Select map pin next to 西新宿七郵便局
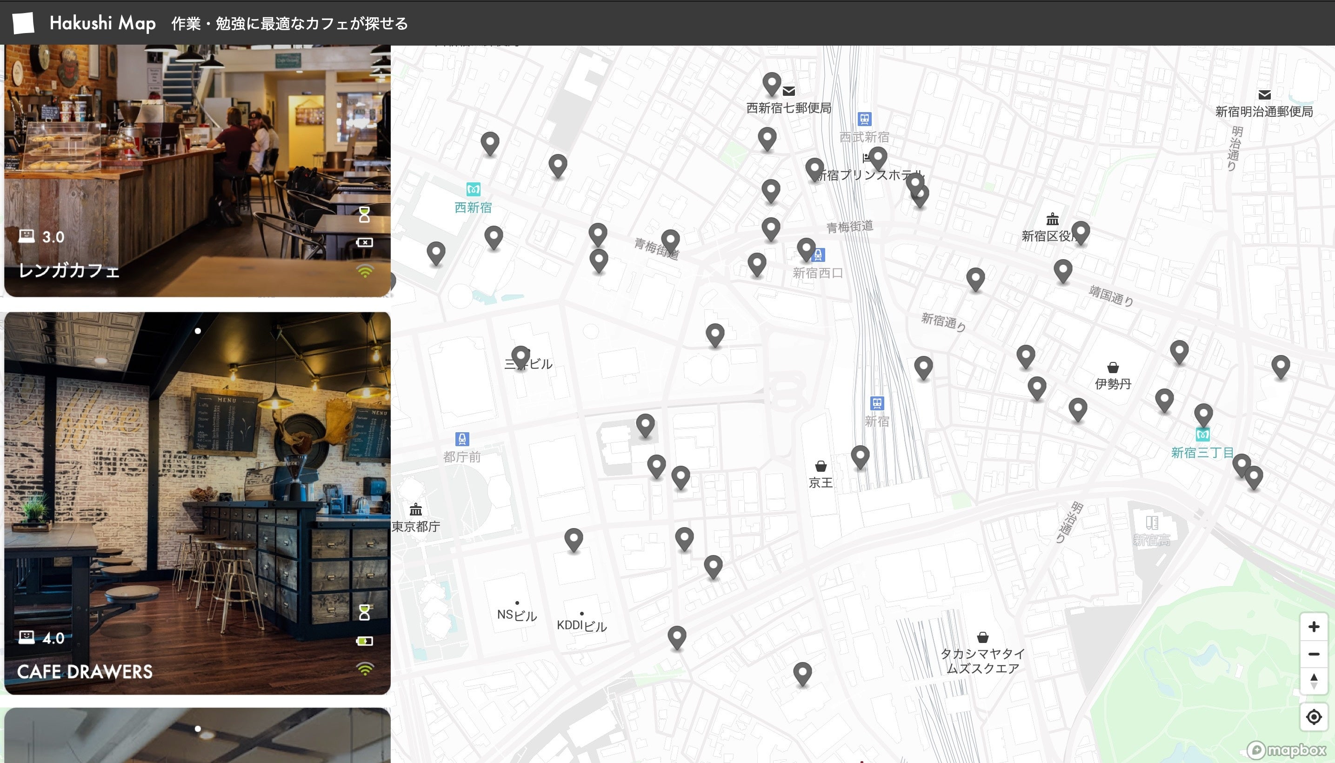1335x763 pixels. pyautogui.click(x=771, y=83)
